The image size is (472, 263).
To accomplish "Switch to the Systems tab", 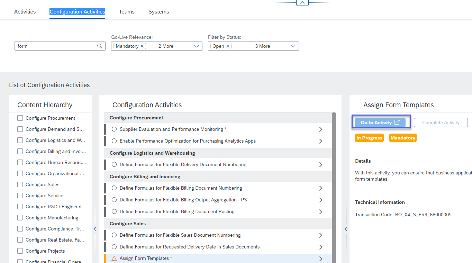I will tap(158, 11).
